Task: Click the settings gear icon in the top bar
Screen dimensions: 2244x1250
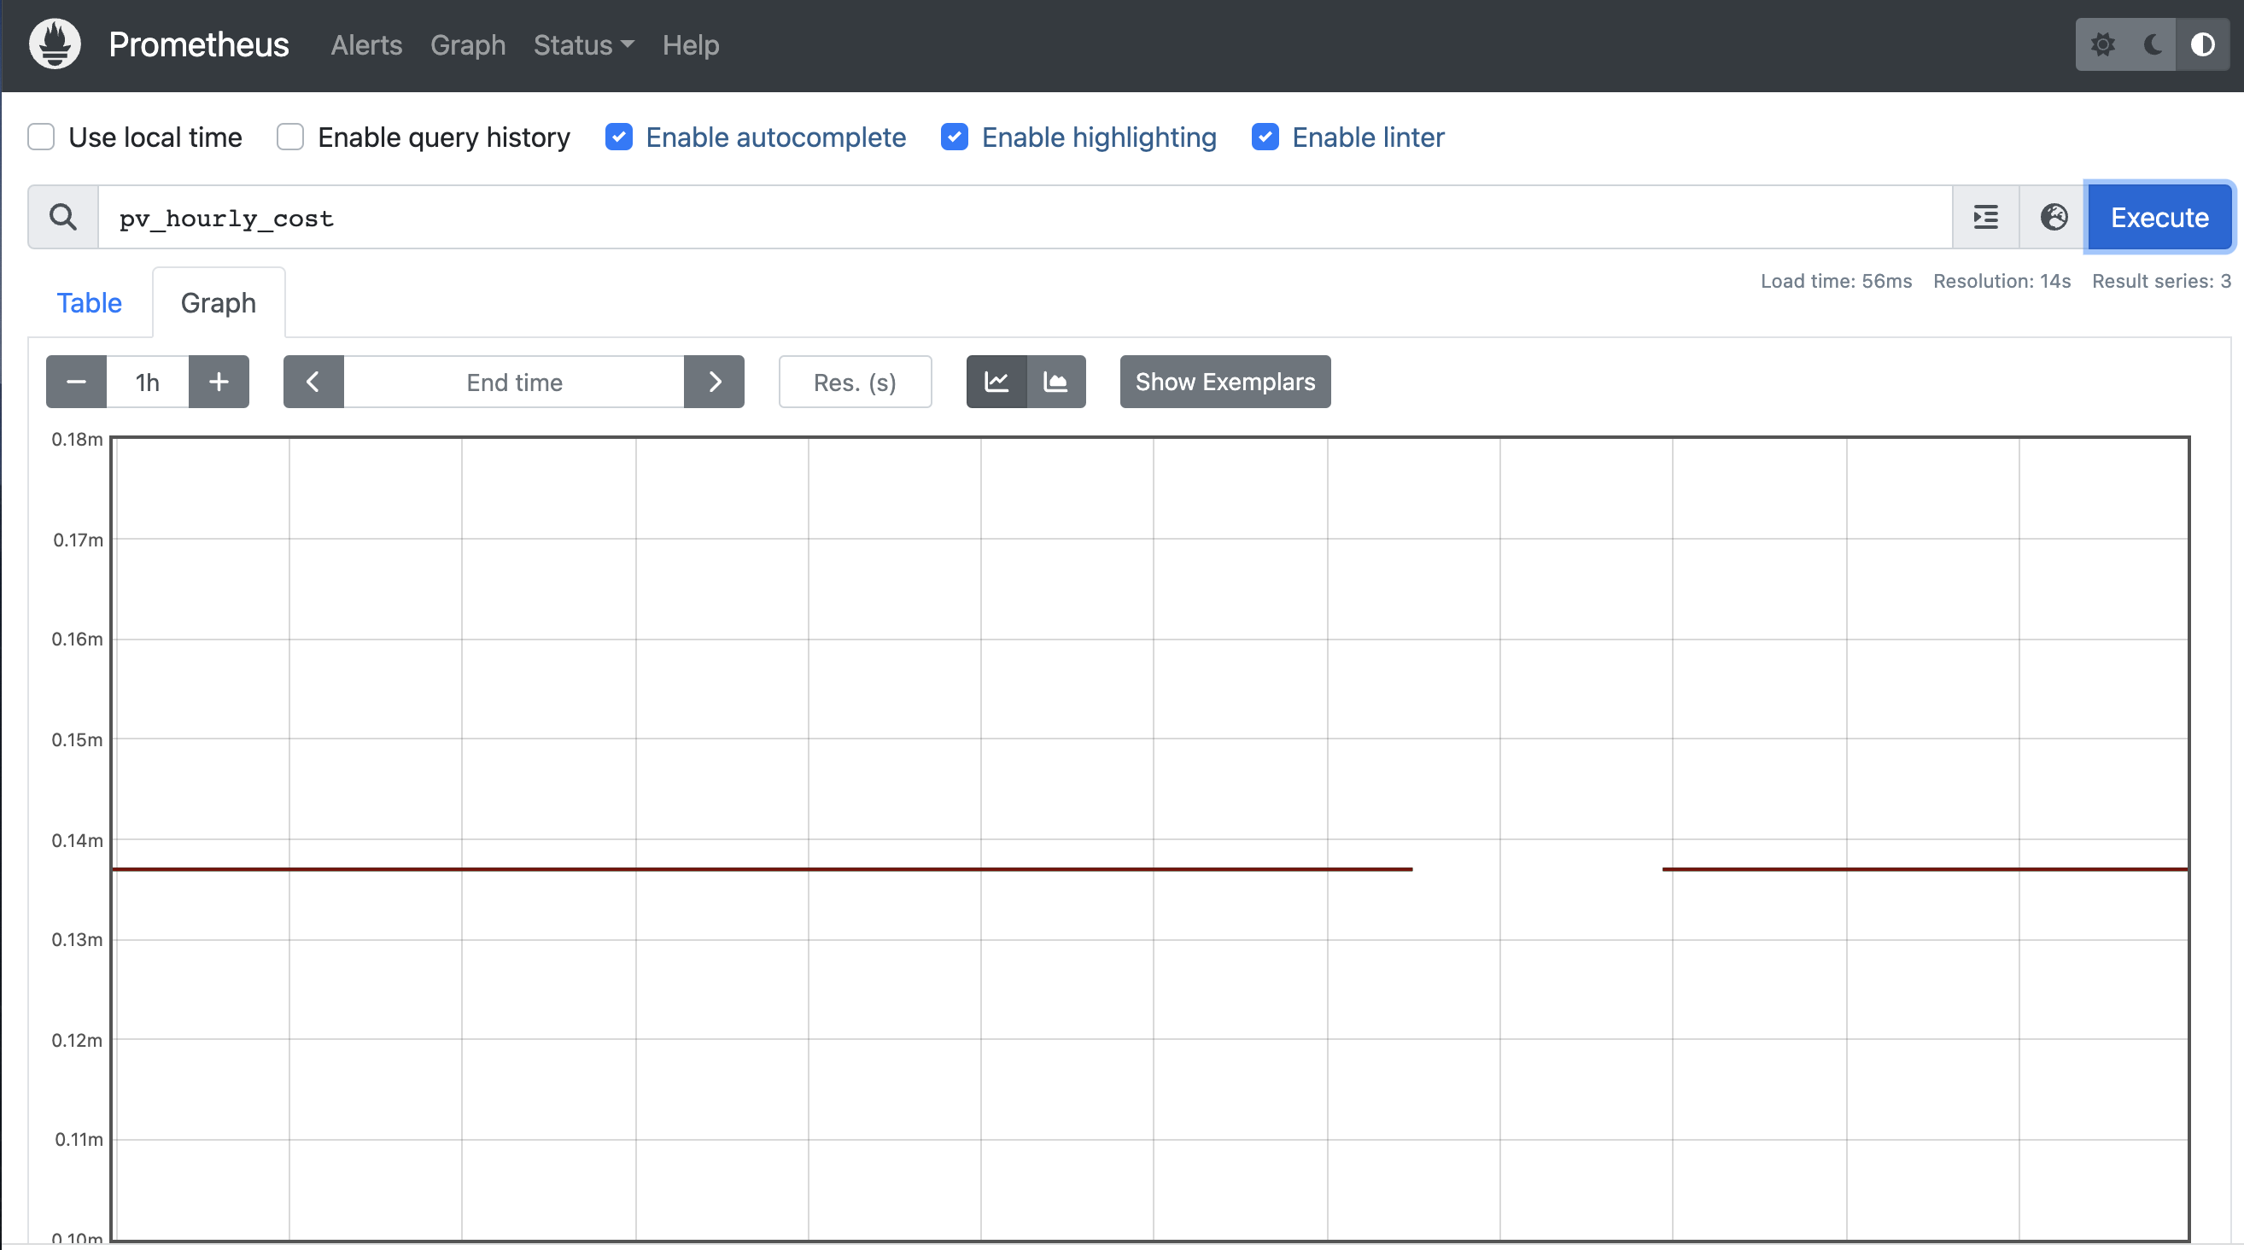Action: (2104, 44)
